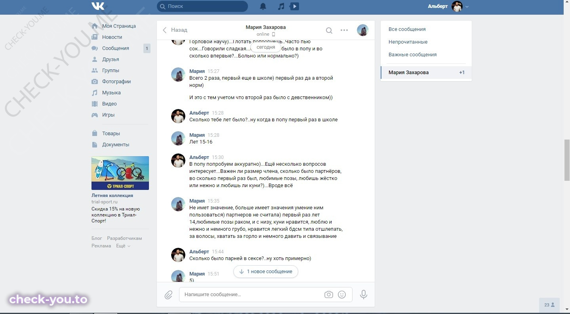This screenshot has height=314, width=570.
Task: Click the Мария name at 15:27 message
Action: (x=197, y=71)
